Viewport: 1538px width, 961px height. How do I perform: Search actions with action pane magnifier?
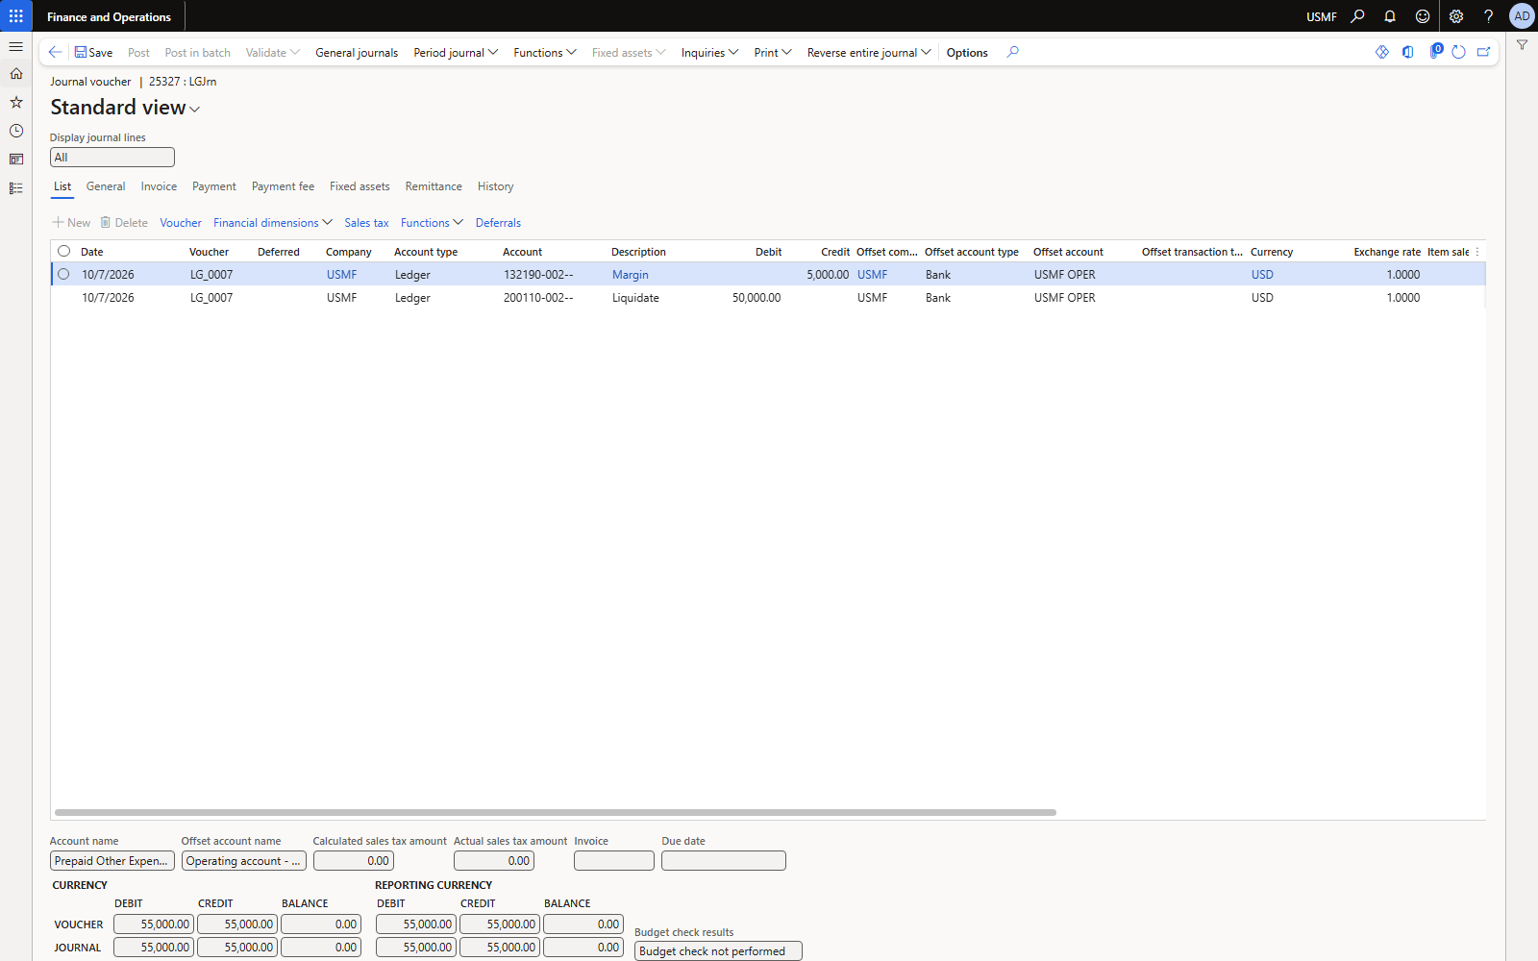pyautogui.click(x=1012, y=52)
